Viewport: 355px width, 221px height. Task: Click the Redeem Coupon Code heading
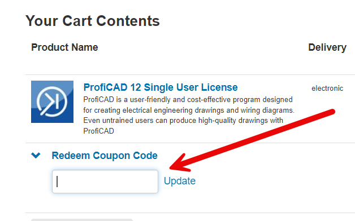coord(105,156)
